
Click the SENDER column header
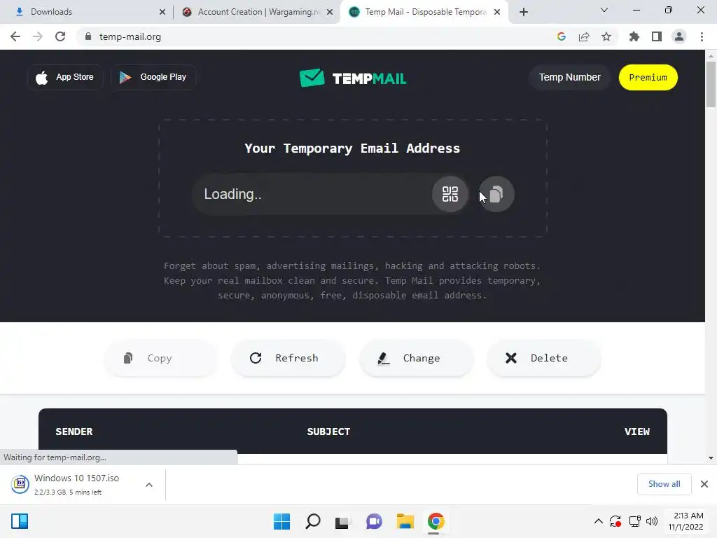click(x=74, y=432)
